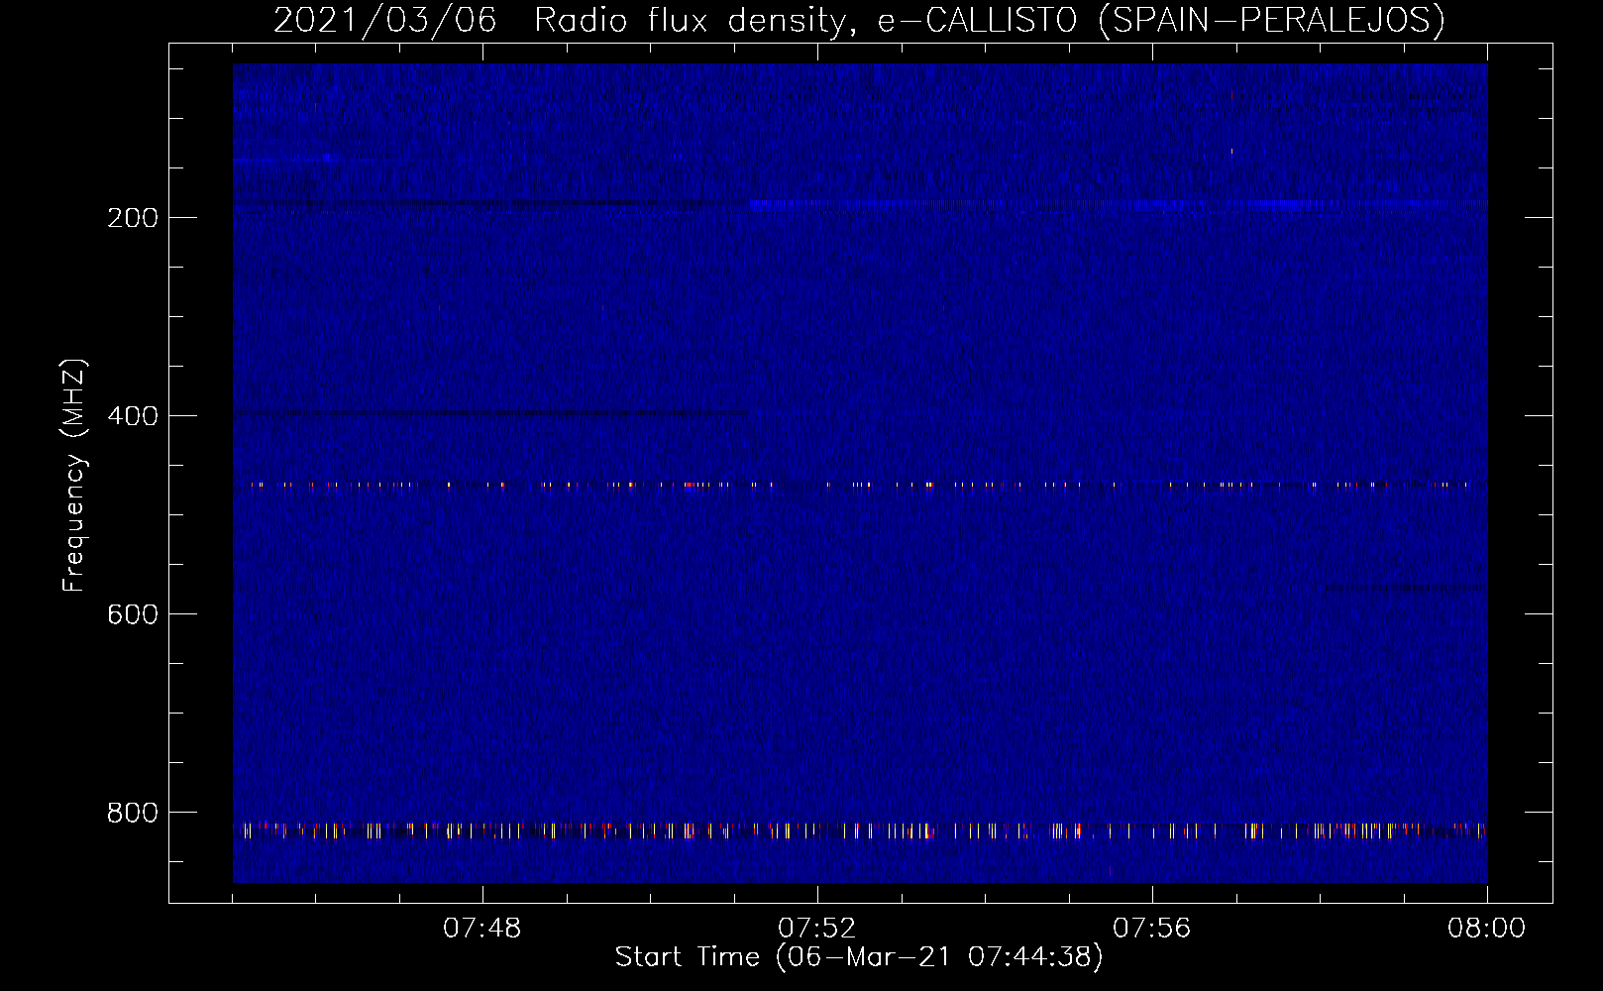Click the 400 frequency tick label

tap(133, 416)
